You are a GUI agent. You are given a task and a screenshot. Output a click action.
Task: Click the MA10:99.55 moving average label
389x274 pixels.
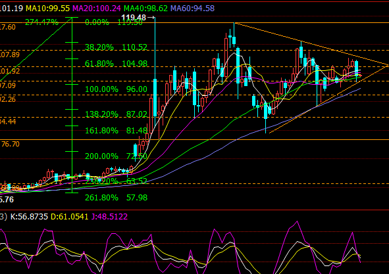tap(48, 9)
